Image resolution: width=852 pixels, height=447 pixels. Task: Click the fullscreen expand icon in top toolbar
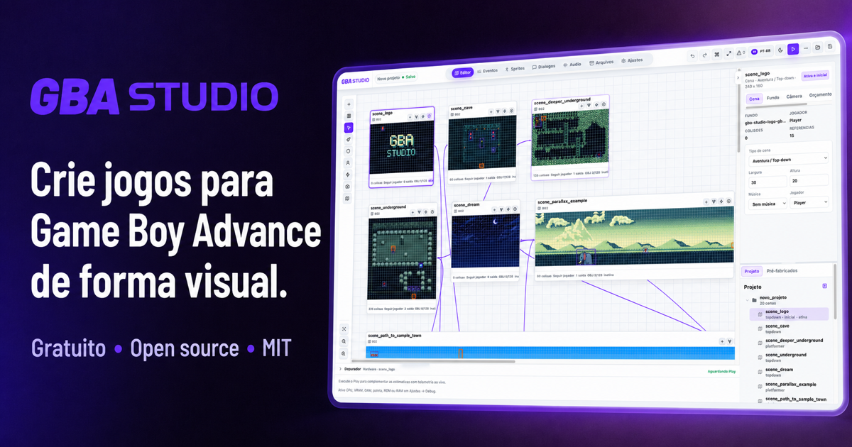tap(728, 53)
